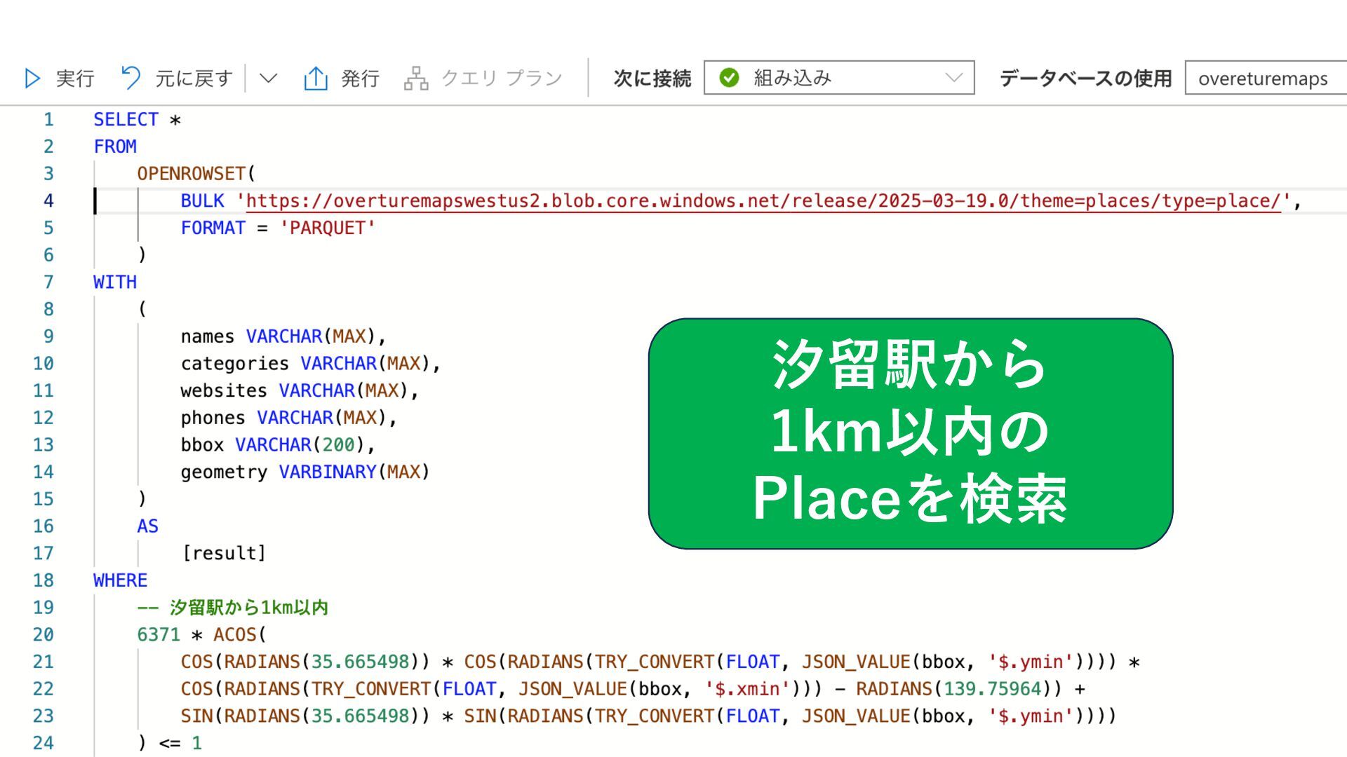
Task: Open the Overture Maps blob URL link
Action: click(x=763, y=201)
